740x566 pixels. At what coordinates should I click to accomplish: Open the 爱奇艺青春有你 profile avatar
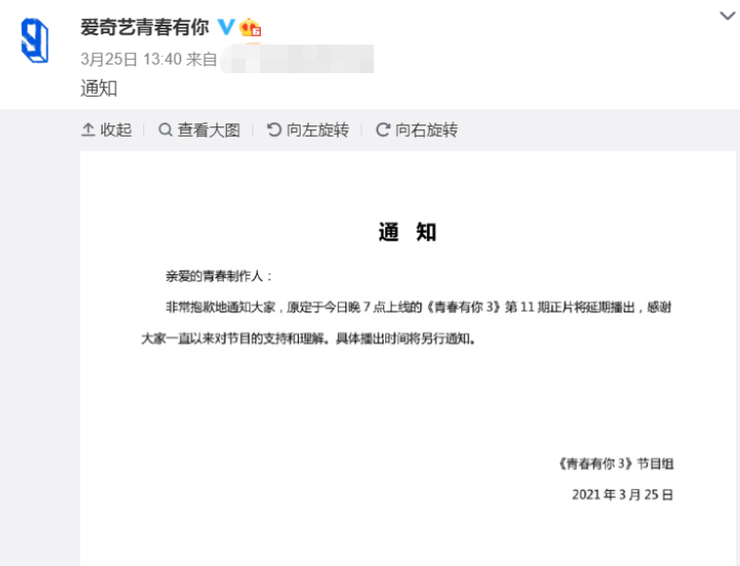[x=35, y=41]
